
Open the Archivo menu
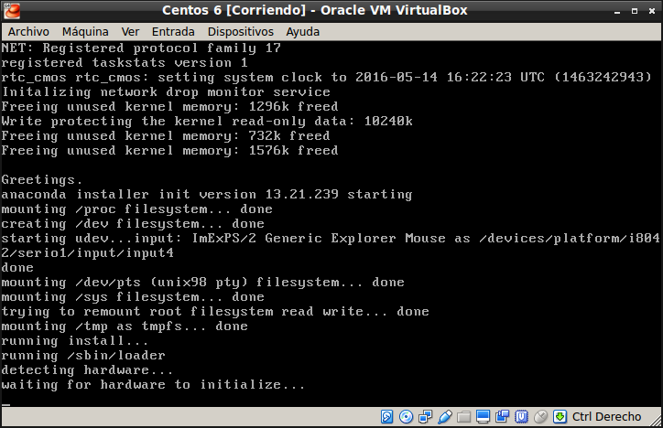point(28,31)
